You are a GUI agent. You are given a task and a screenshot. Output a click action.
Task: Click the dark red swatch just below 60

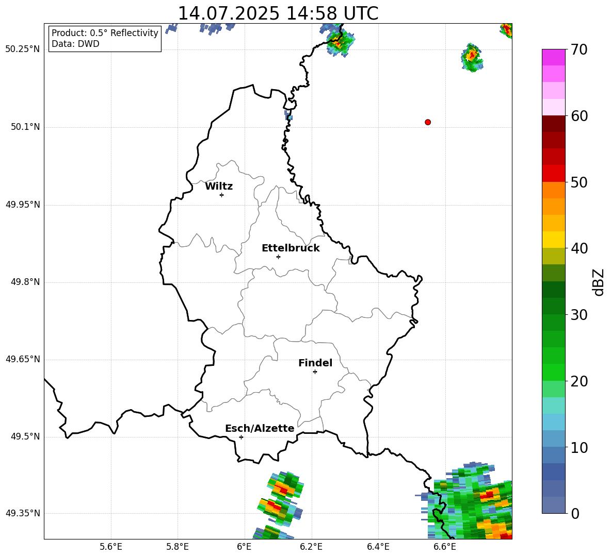(x=553, y=124)
